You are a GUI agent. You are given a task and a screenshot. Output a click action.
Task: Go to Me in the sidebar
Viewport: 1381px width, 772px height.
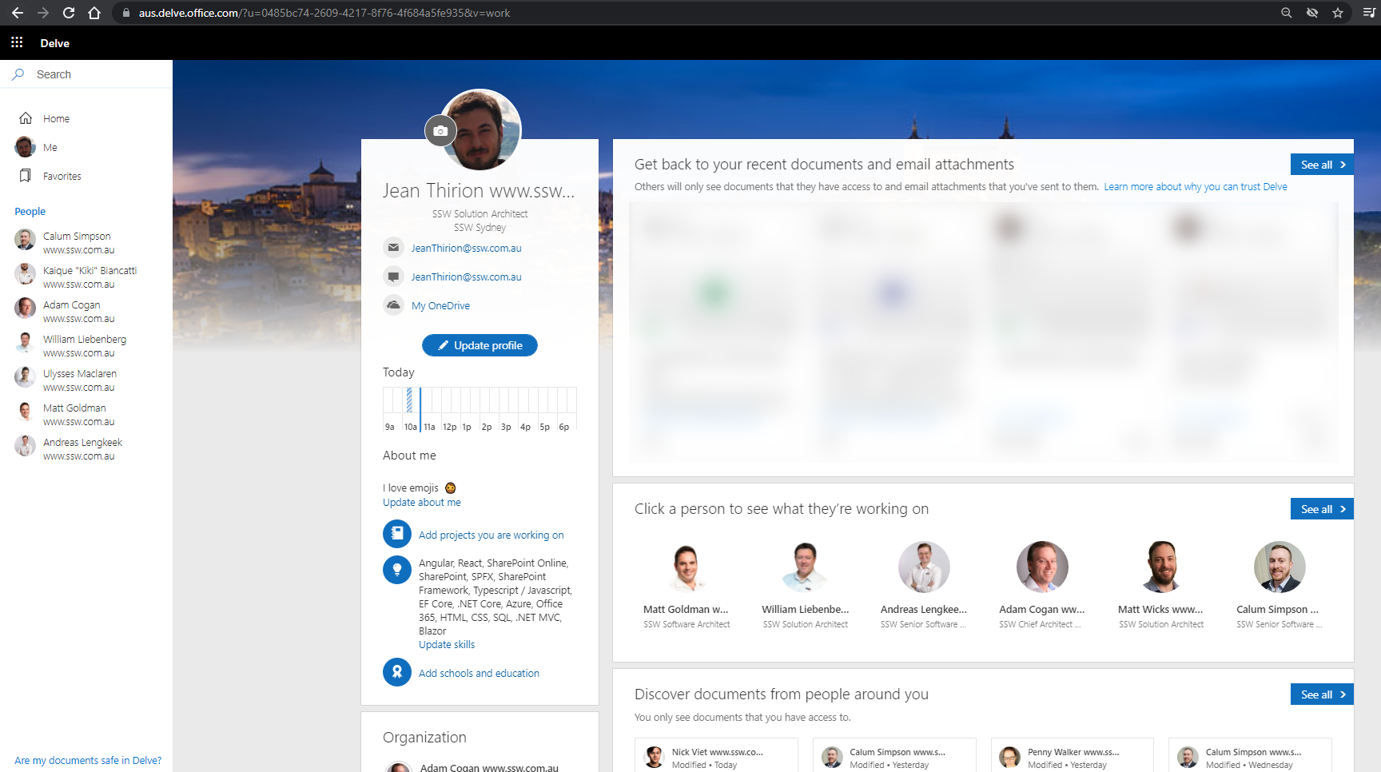coord(50,147)
